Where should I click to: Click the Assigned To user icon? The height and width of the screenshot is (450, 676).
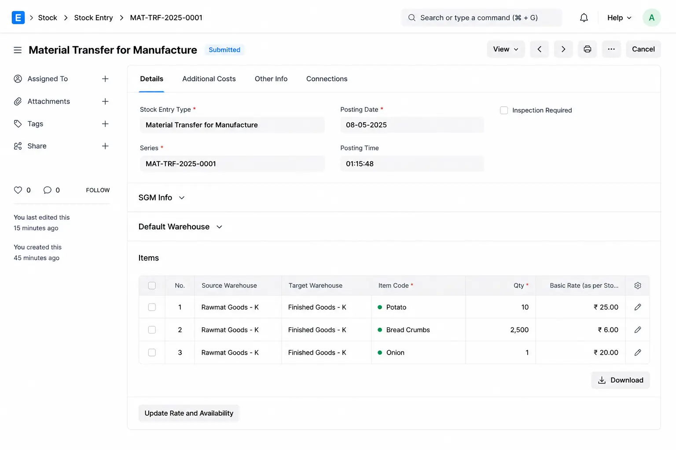point(18,79)
